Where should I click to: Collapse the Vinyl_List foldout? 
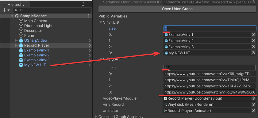101,22
